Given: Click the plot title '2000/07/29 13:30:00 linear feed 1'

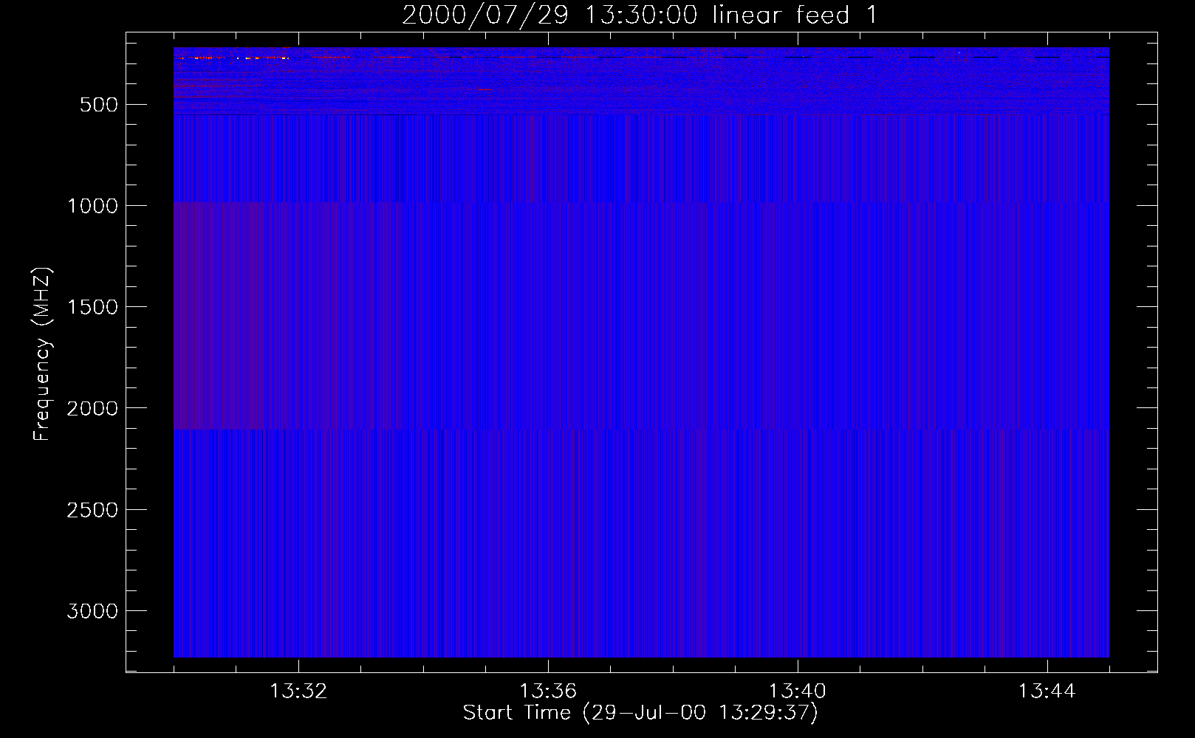Looking at the screenshot, I should click(x=640, y=15).
